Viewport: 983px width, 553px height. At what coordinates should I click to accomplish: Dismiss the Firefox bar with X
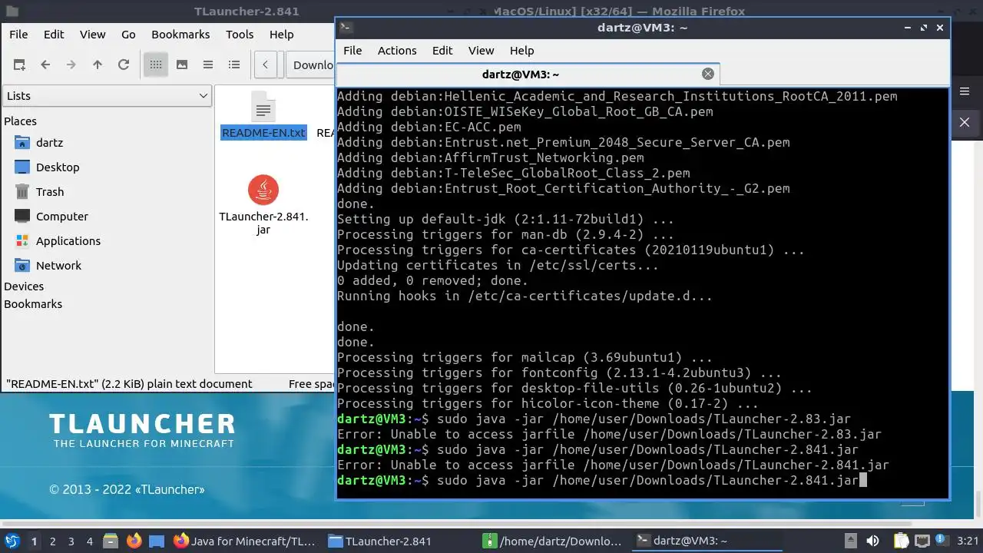(x=965, y=122)
